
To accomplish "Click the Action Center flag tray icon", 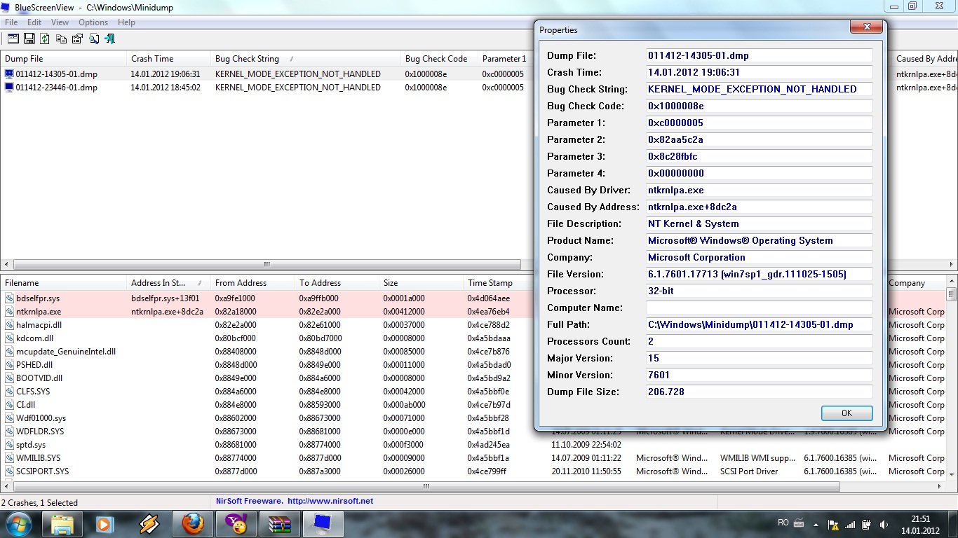I will coord(833,524).
